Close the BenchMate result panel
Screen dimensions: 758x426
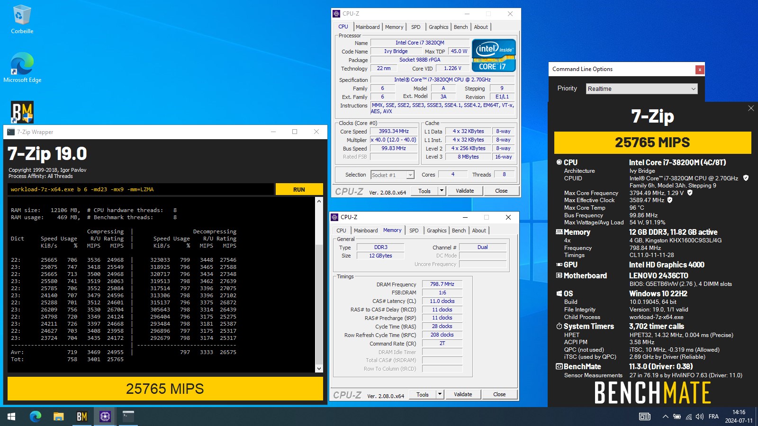(x=751, y=108)
